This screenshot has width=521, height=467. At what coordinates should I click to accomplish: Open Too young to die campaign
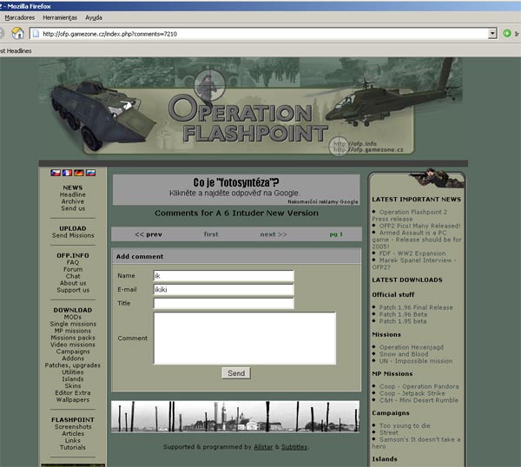405,426
